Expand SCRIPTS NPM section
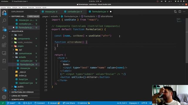 tap(24, 99)
